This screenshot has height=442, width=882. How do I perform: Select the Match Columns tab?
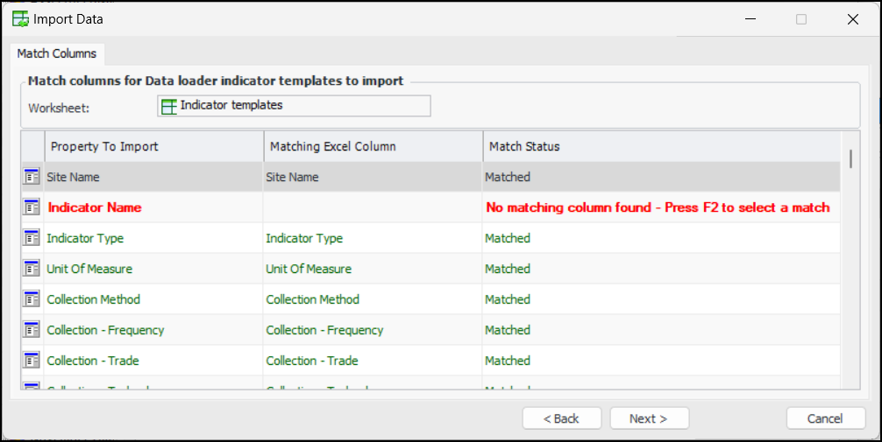57,53
